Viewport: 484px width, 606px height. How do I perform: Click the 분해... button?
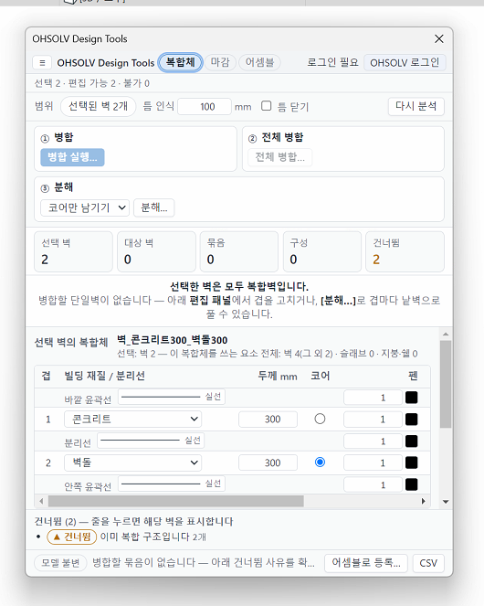(154, 207)
